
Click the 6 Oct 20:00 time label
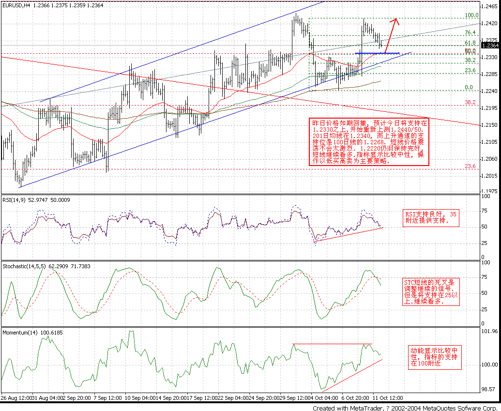355,398
